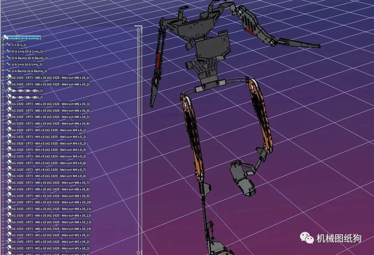Click the part icon of Metrisch M4 x 8_3
Image resolution: width=374 pixels, height=255 pixels.
tap(9, 143)
